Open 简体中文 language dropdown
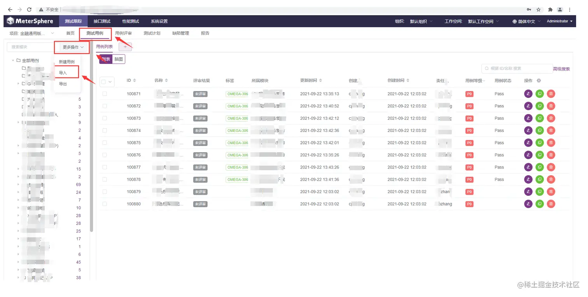The image size is (588, 297). [x=526, y=21]
